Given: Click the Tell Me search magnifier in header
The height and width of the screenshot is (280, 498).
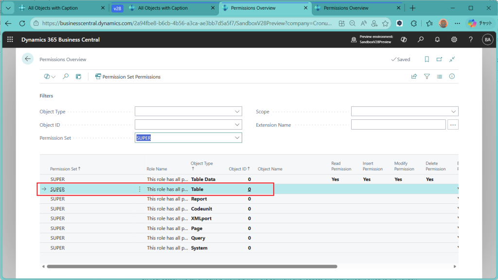Looking at the screenshot, I should coord(421,40).
